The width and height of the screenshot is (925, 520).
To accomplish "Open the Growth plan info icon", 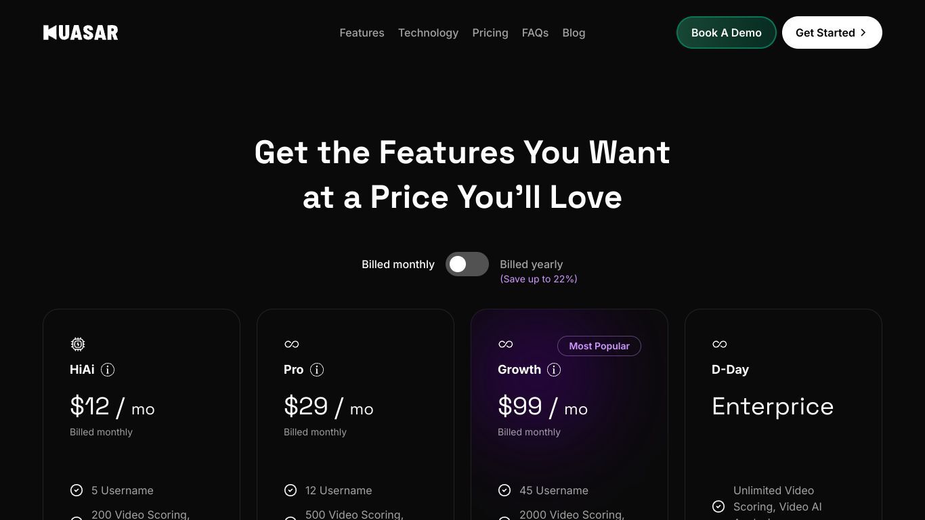I will (x=554, y=370).
